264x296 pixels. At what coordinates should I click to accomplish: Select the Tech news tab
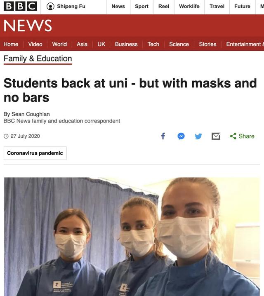pos(153,44)
